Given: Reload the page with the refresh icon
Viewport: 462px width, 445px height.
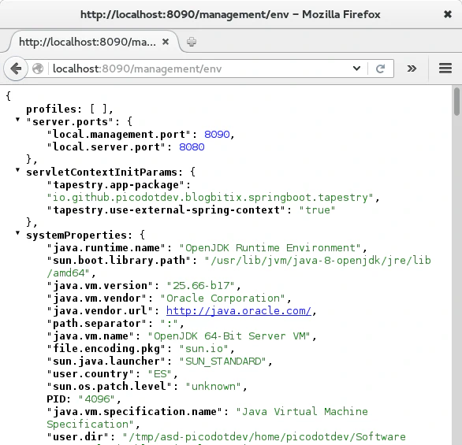Looking at the screenshot, I should coord(380,69).
